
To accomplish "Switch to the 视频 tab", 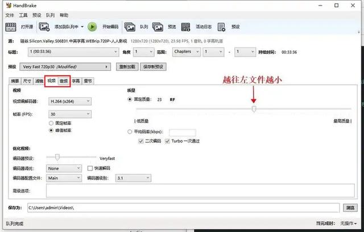I will [x=51, y=81].
